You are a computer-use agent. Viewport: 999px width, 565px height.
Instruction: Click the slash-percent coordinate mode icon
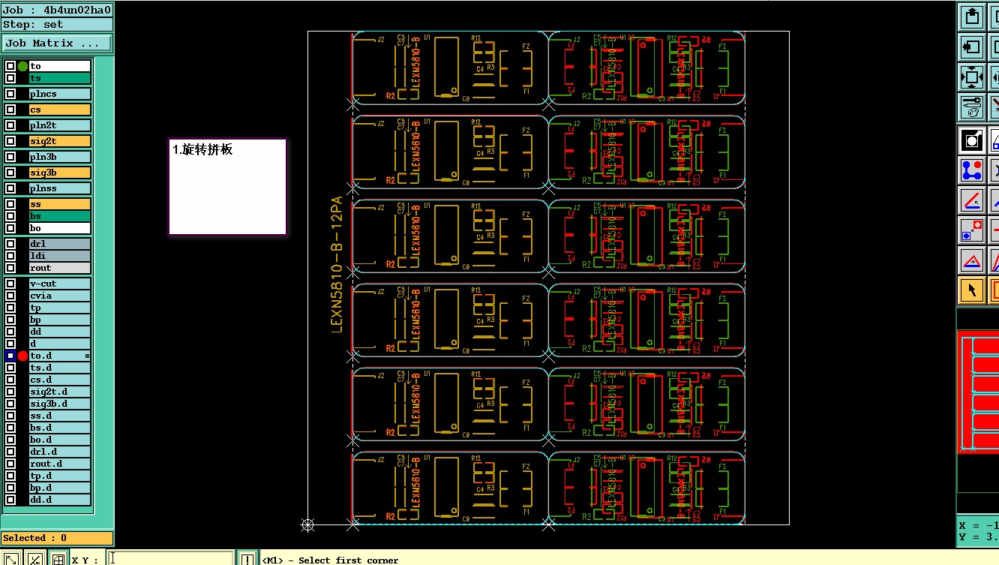pyautogui.click(x=34, y=559)
